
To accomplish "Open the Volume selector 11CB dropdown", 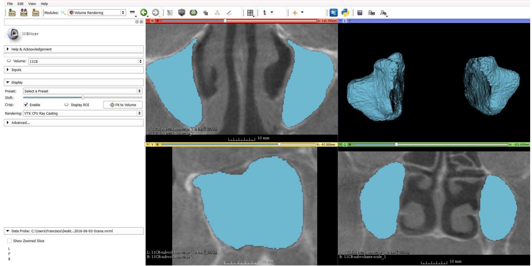I will pos(86,61).
